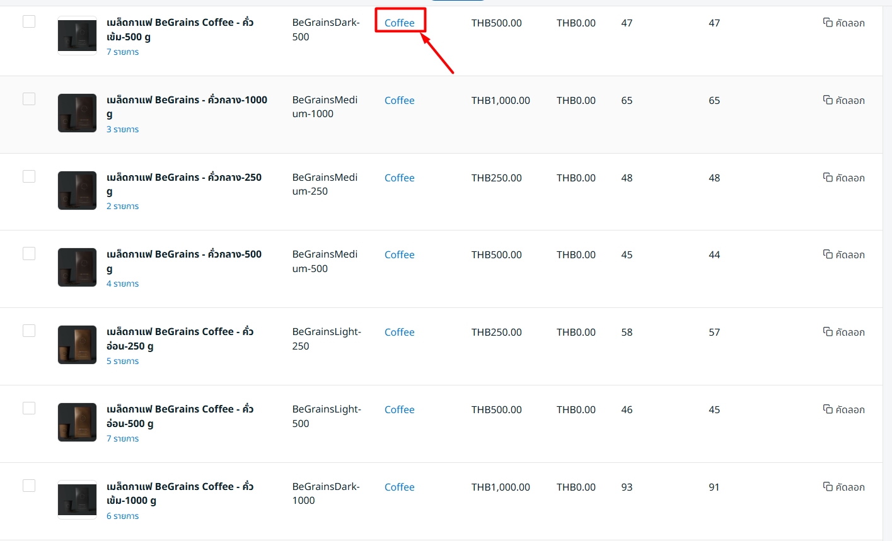Open the '6 รายการ' link for คั่วเข้ม-1000 g
The width and height of the screenshot is (892, 541).
click(x=122, y=516)
